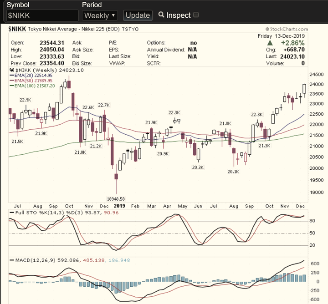This screenshot has width=328, height=304.
Task: Click the 21.3K annotation near October 2019
Action: [264, 146]
